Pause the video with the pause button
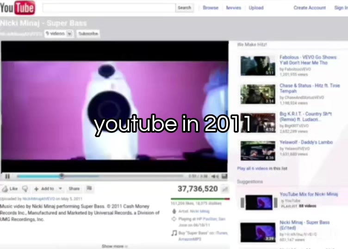Image resolution: width=348 pixels, height=249 pixels. point(7,176)
